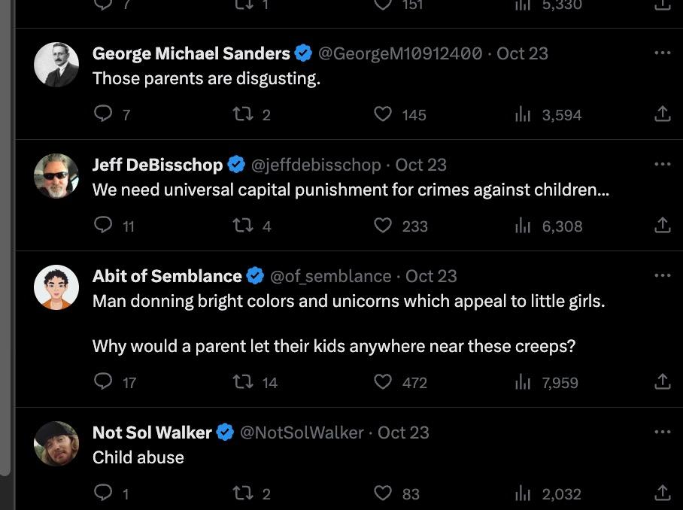Like George Michael Sanders' tweet
The image size is (683, 510).
[384, 114]
